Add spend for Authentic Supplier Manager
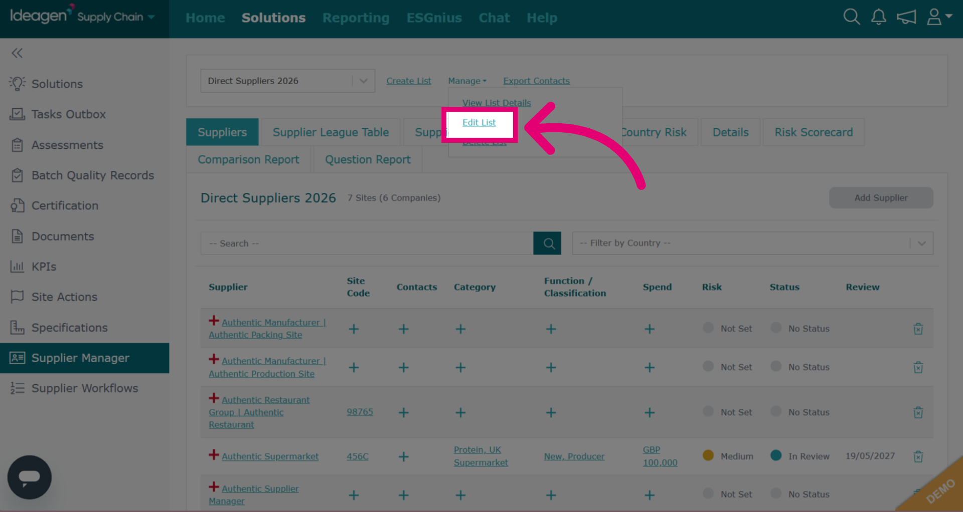 pos(650,495)
